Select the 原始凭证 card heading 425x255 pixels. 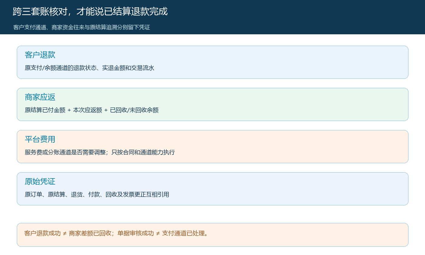tap(40, 182)
